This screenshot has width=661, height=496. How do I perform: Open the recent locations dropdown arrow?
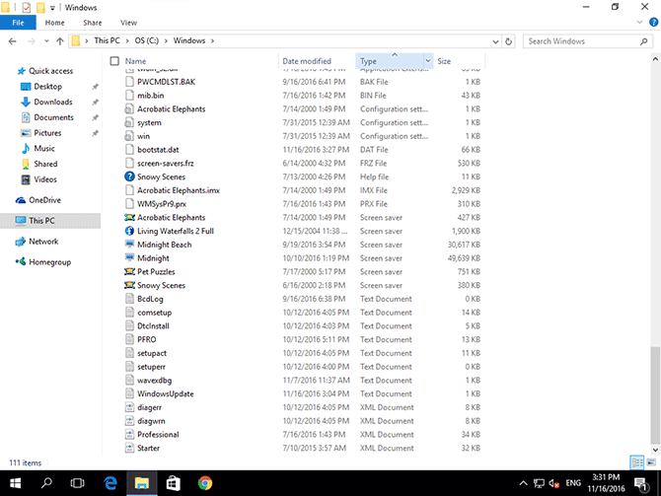(x=46, y=41)
